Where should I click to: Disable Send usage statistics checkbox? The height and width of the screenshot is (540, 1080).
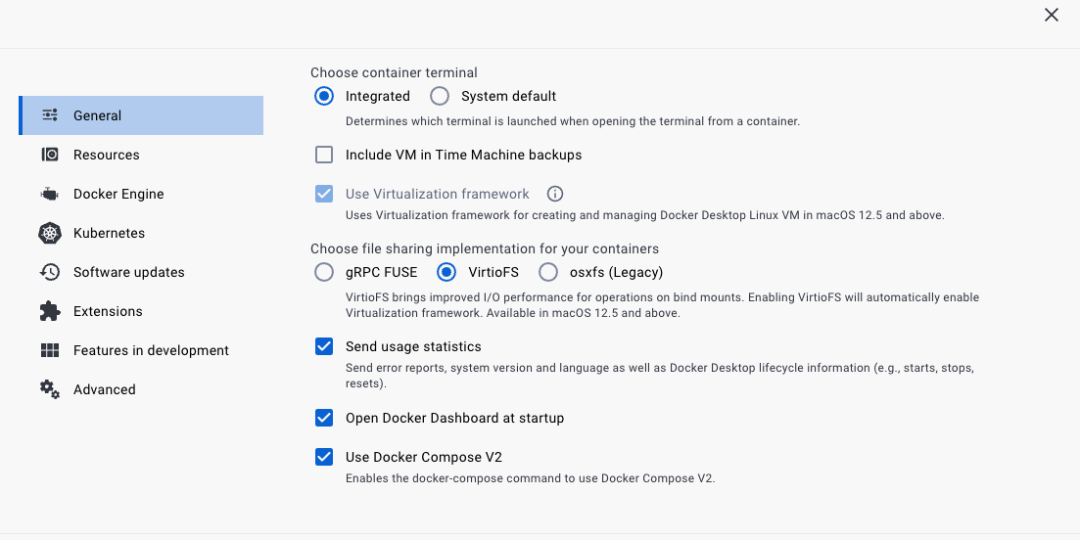(324, 346)
